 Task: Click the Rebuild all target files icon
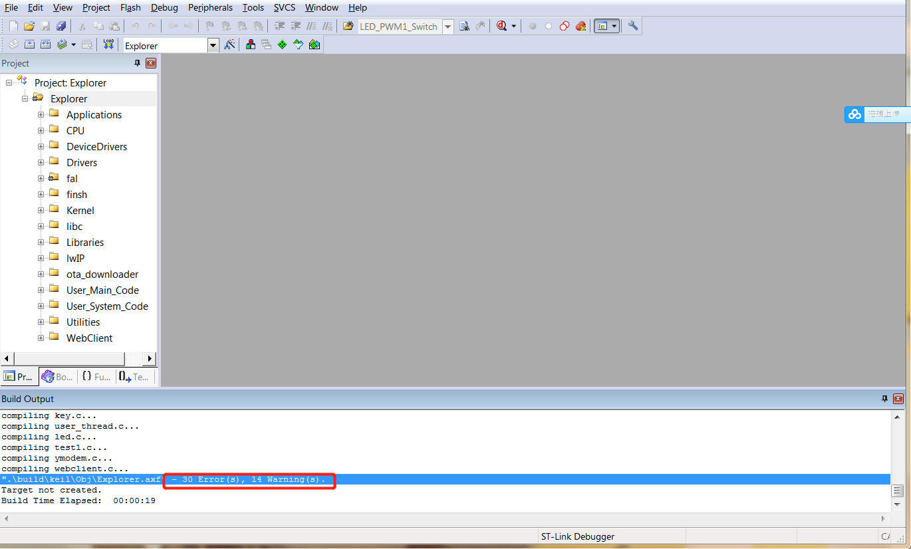(x=45, y=45)
